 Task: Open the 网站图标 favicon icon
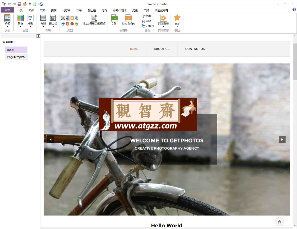tap(163, 18)
